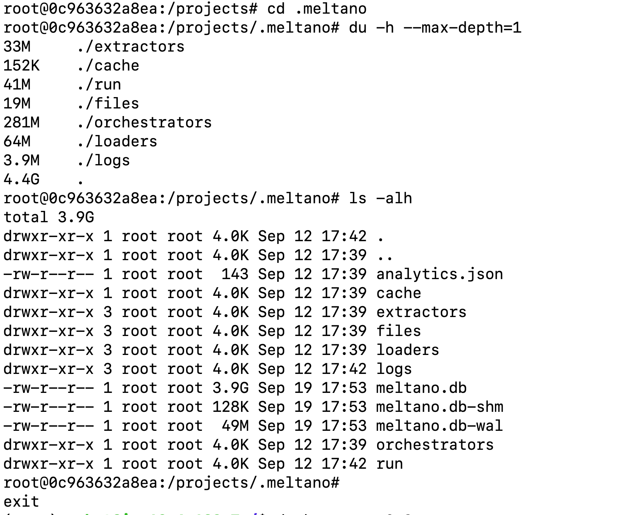
Task: Click the 4.4G total size value
Action: (21, 179)
